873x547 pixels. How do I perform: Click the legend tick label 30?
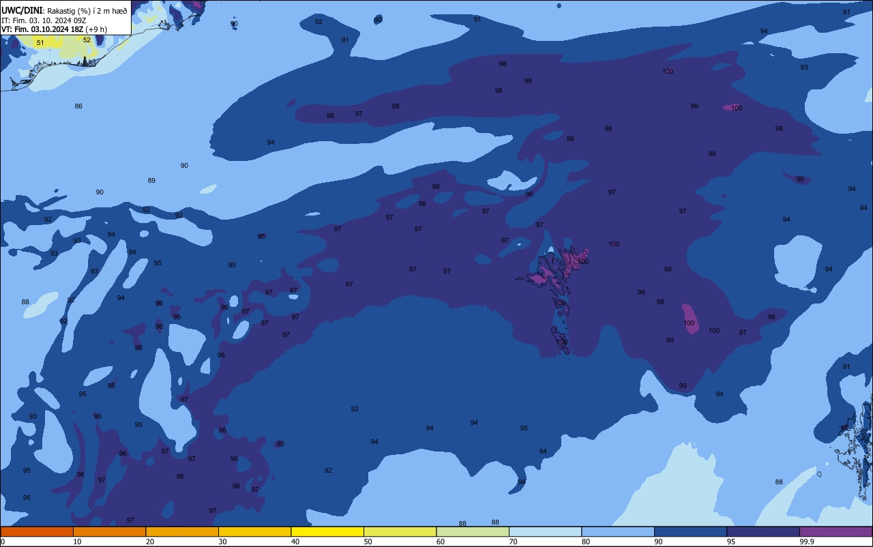222,542
